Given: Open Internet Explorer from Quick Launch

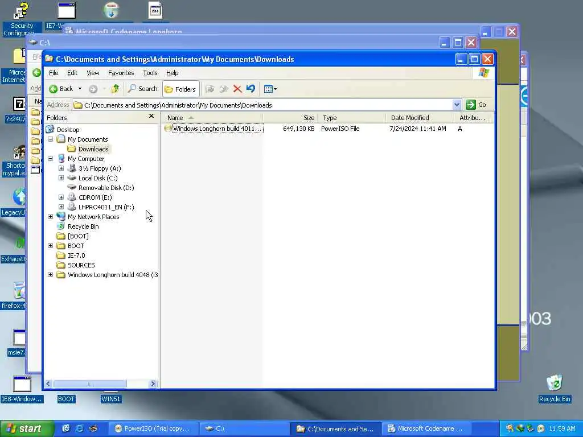Looking at the screenshot, I should point(80,428).
